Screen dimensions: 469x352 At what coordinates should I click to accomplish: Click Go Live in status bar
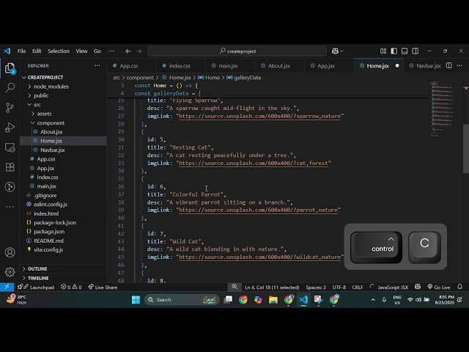(x=438, y=287)
